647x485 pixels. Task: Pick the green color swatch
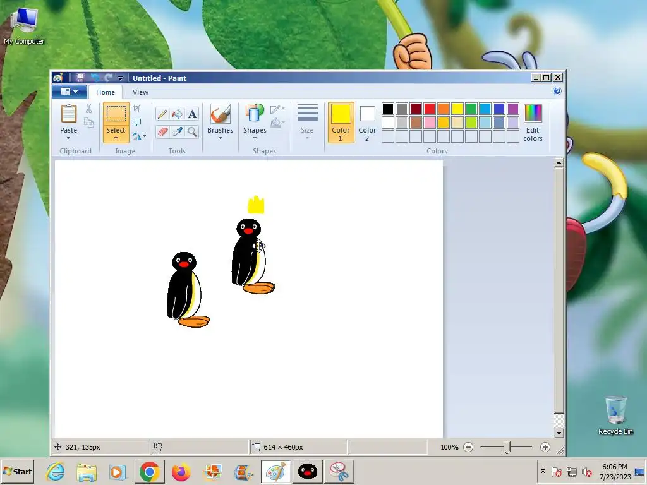pos(471,109)
